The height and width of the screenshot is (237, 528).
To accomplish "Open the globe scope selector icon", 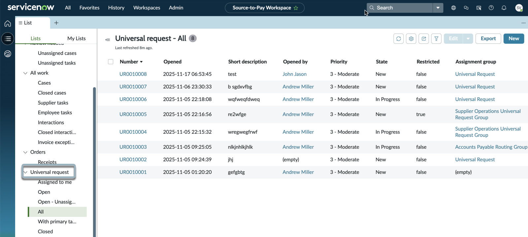I will [x=453, y=8].
